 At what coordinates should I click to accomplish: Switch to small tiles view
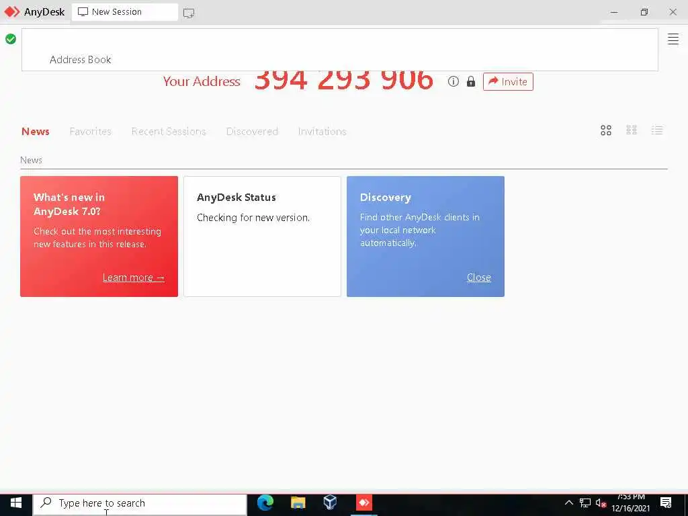[632, 130]
